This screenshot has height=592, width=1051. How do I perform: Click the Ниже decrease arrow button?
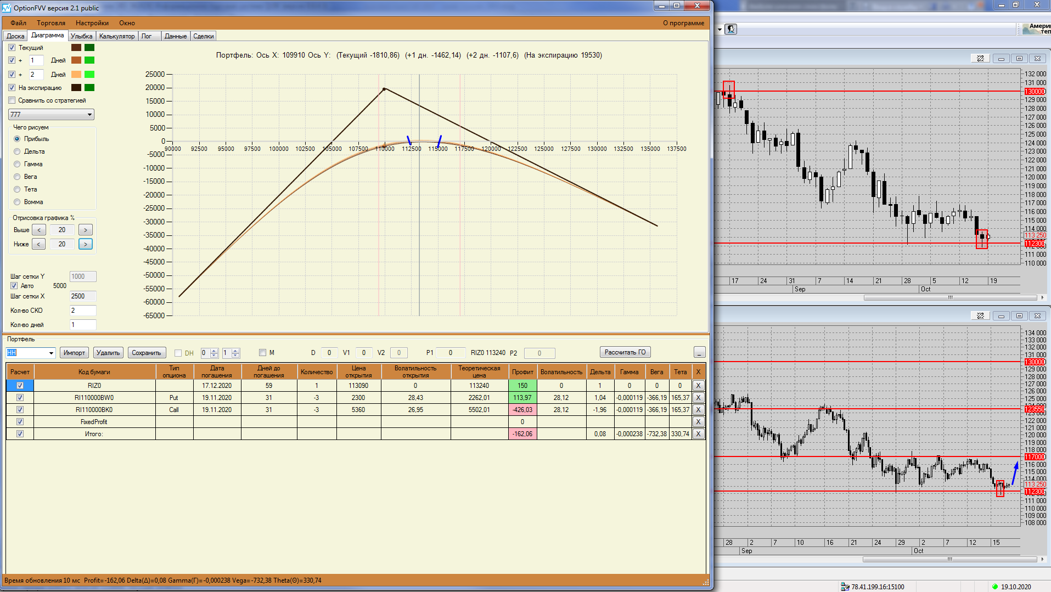[39, 244]
